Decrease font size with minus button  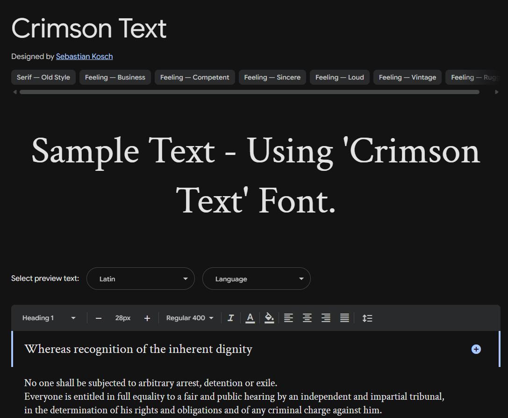(99, 318)
